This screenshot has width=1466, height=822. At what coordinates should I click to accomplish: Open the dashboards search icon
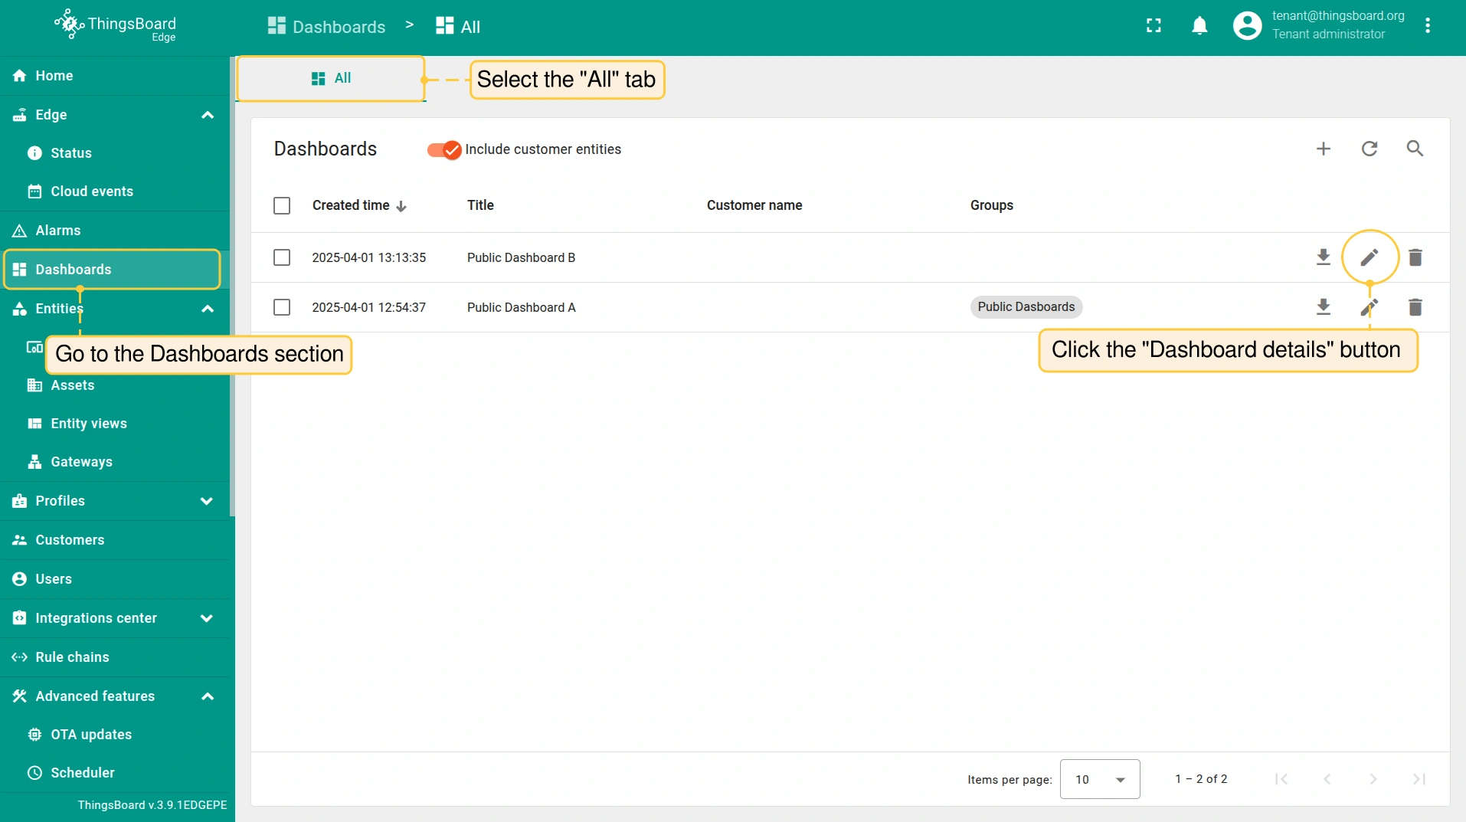pos(1415,149)
